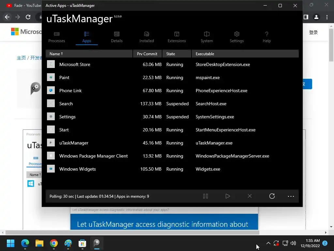This screenshot has width=334, height=251.
Task: Select the Paint app name
Action: [x=64, y=77]
